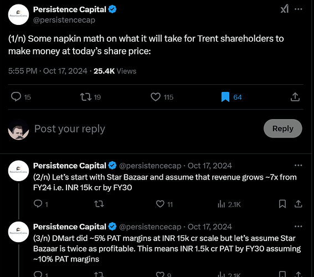Image resolution: width=314 pixels, height=277 pixels.
Task: Click the reply bubble icon with 15 replies
Action: [16, 97]
